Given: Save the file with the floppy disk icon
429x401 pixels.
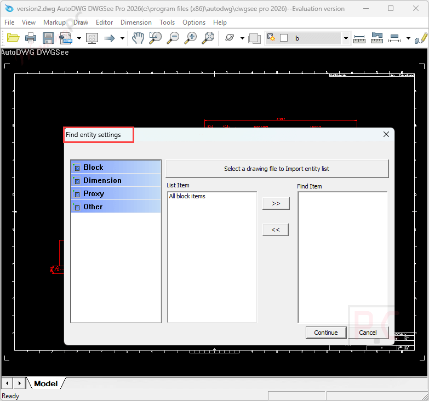Looking at the screenshot, I should tap(48, 38).
